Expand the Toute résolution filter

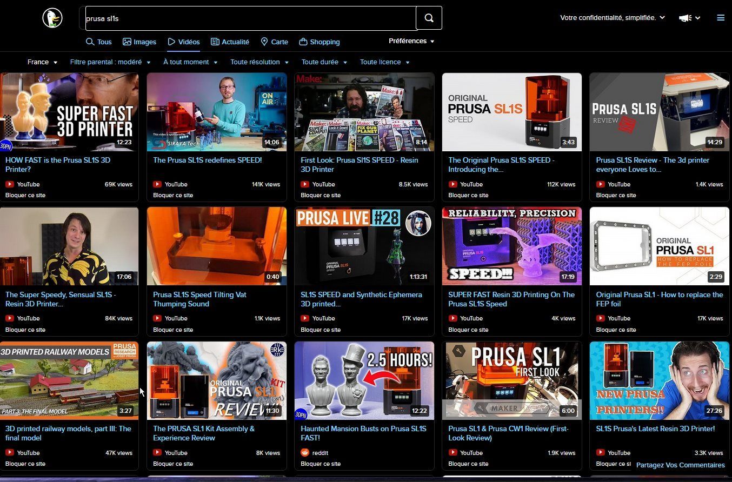[x=259, y=62]
